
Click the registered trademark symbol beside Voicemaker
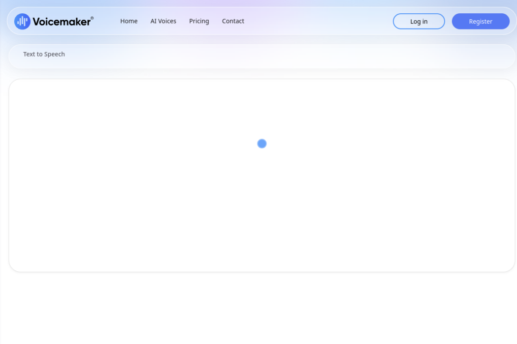pos(92,17)
